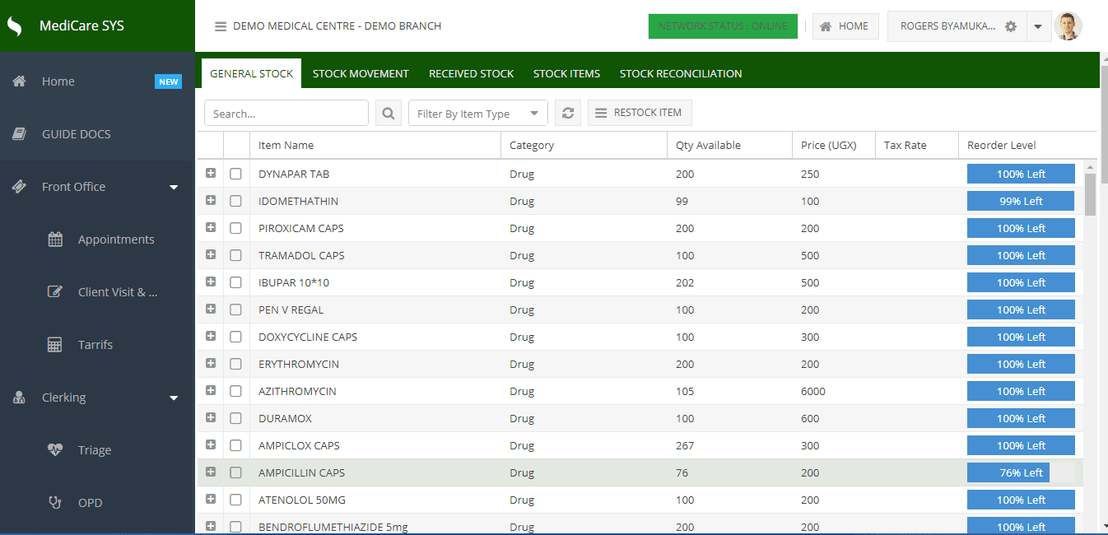Expand the PIROXICAM CAPS row details

(211, 227)
